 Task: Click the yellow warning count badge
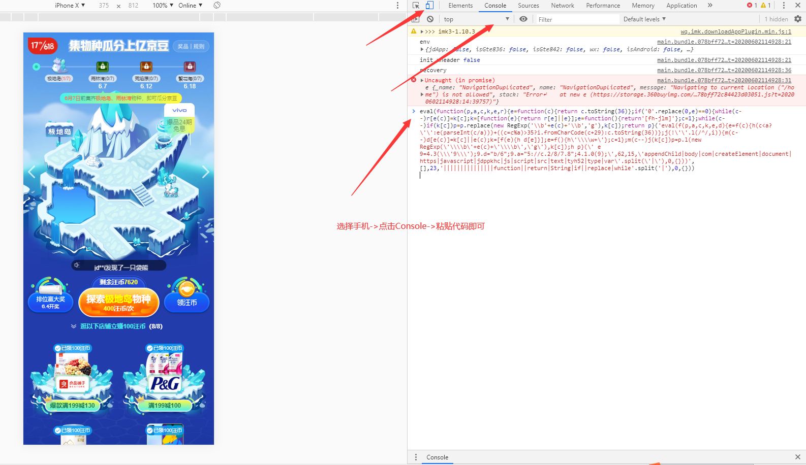coord(766,6)
